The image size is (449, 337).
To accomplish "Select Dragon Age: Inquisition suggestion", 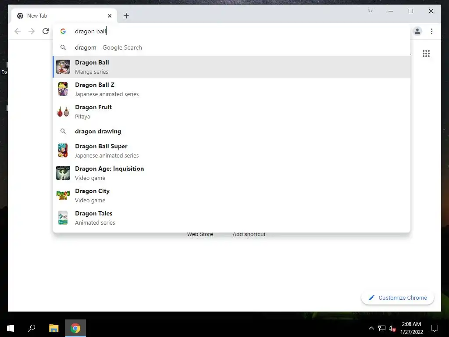I will tap(232, 173).
